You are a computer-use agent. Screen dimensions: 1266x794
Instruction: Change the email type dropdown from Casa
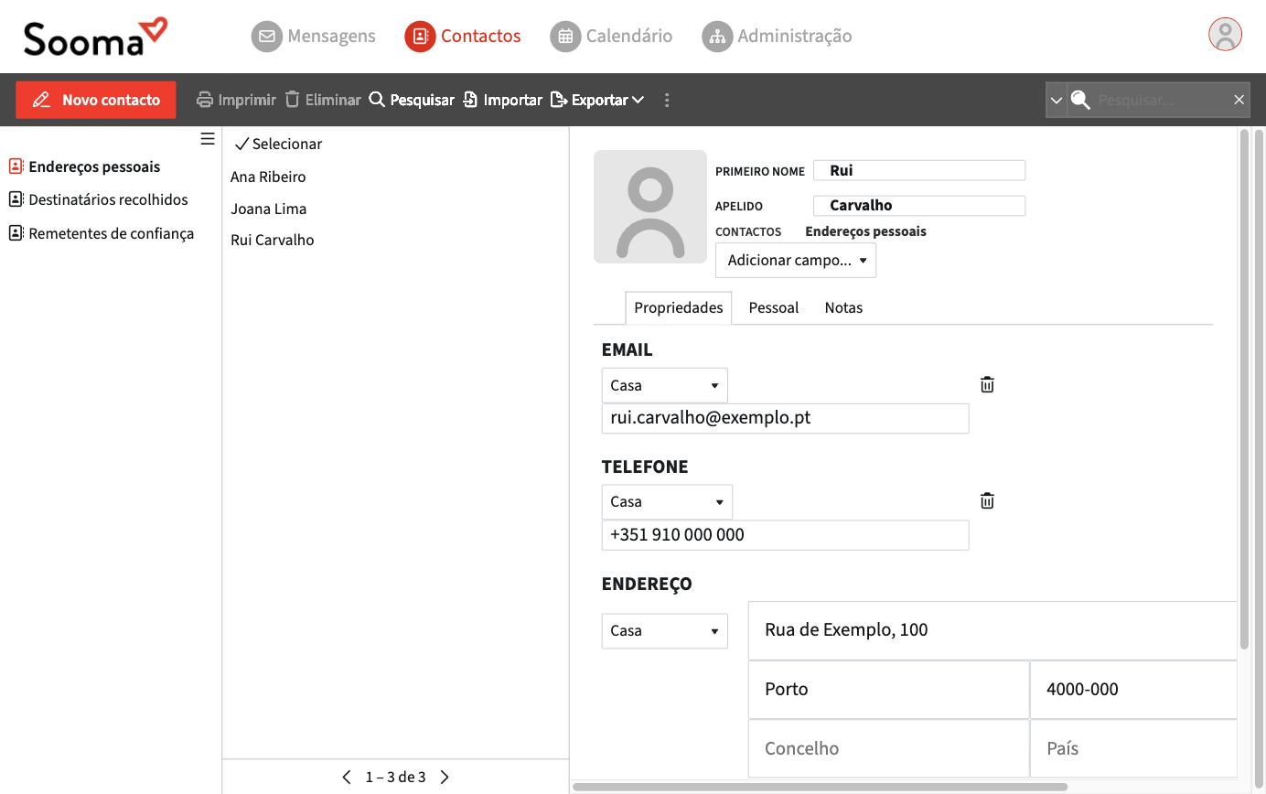tap(665, 385)
